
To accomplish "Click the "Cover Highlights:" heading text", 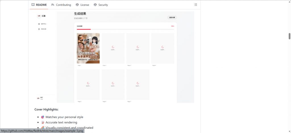I will 46,109.
